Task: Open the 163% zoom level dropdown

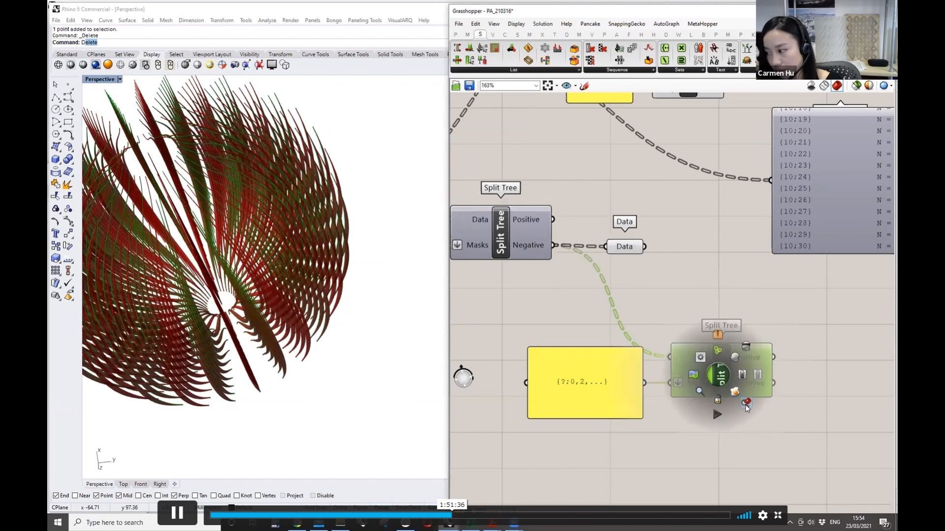Action: (536, 85)
